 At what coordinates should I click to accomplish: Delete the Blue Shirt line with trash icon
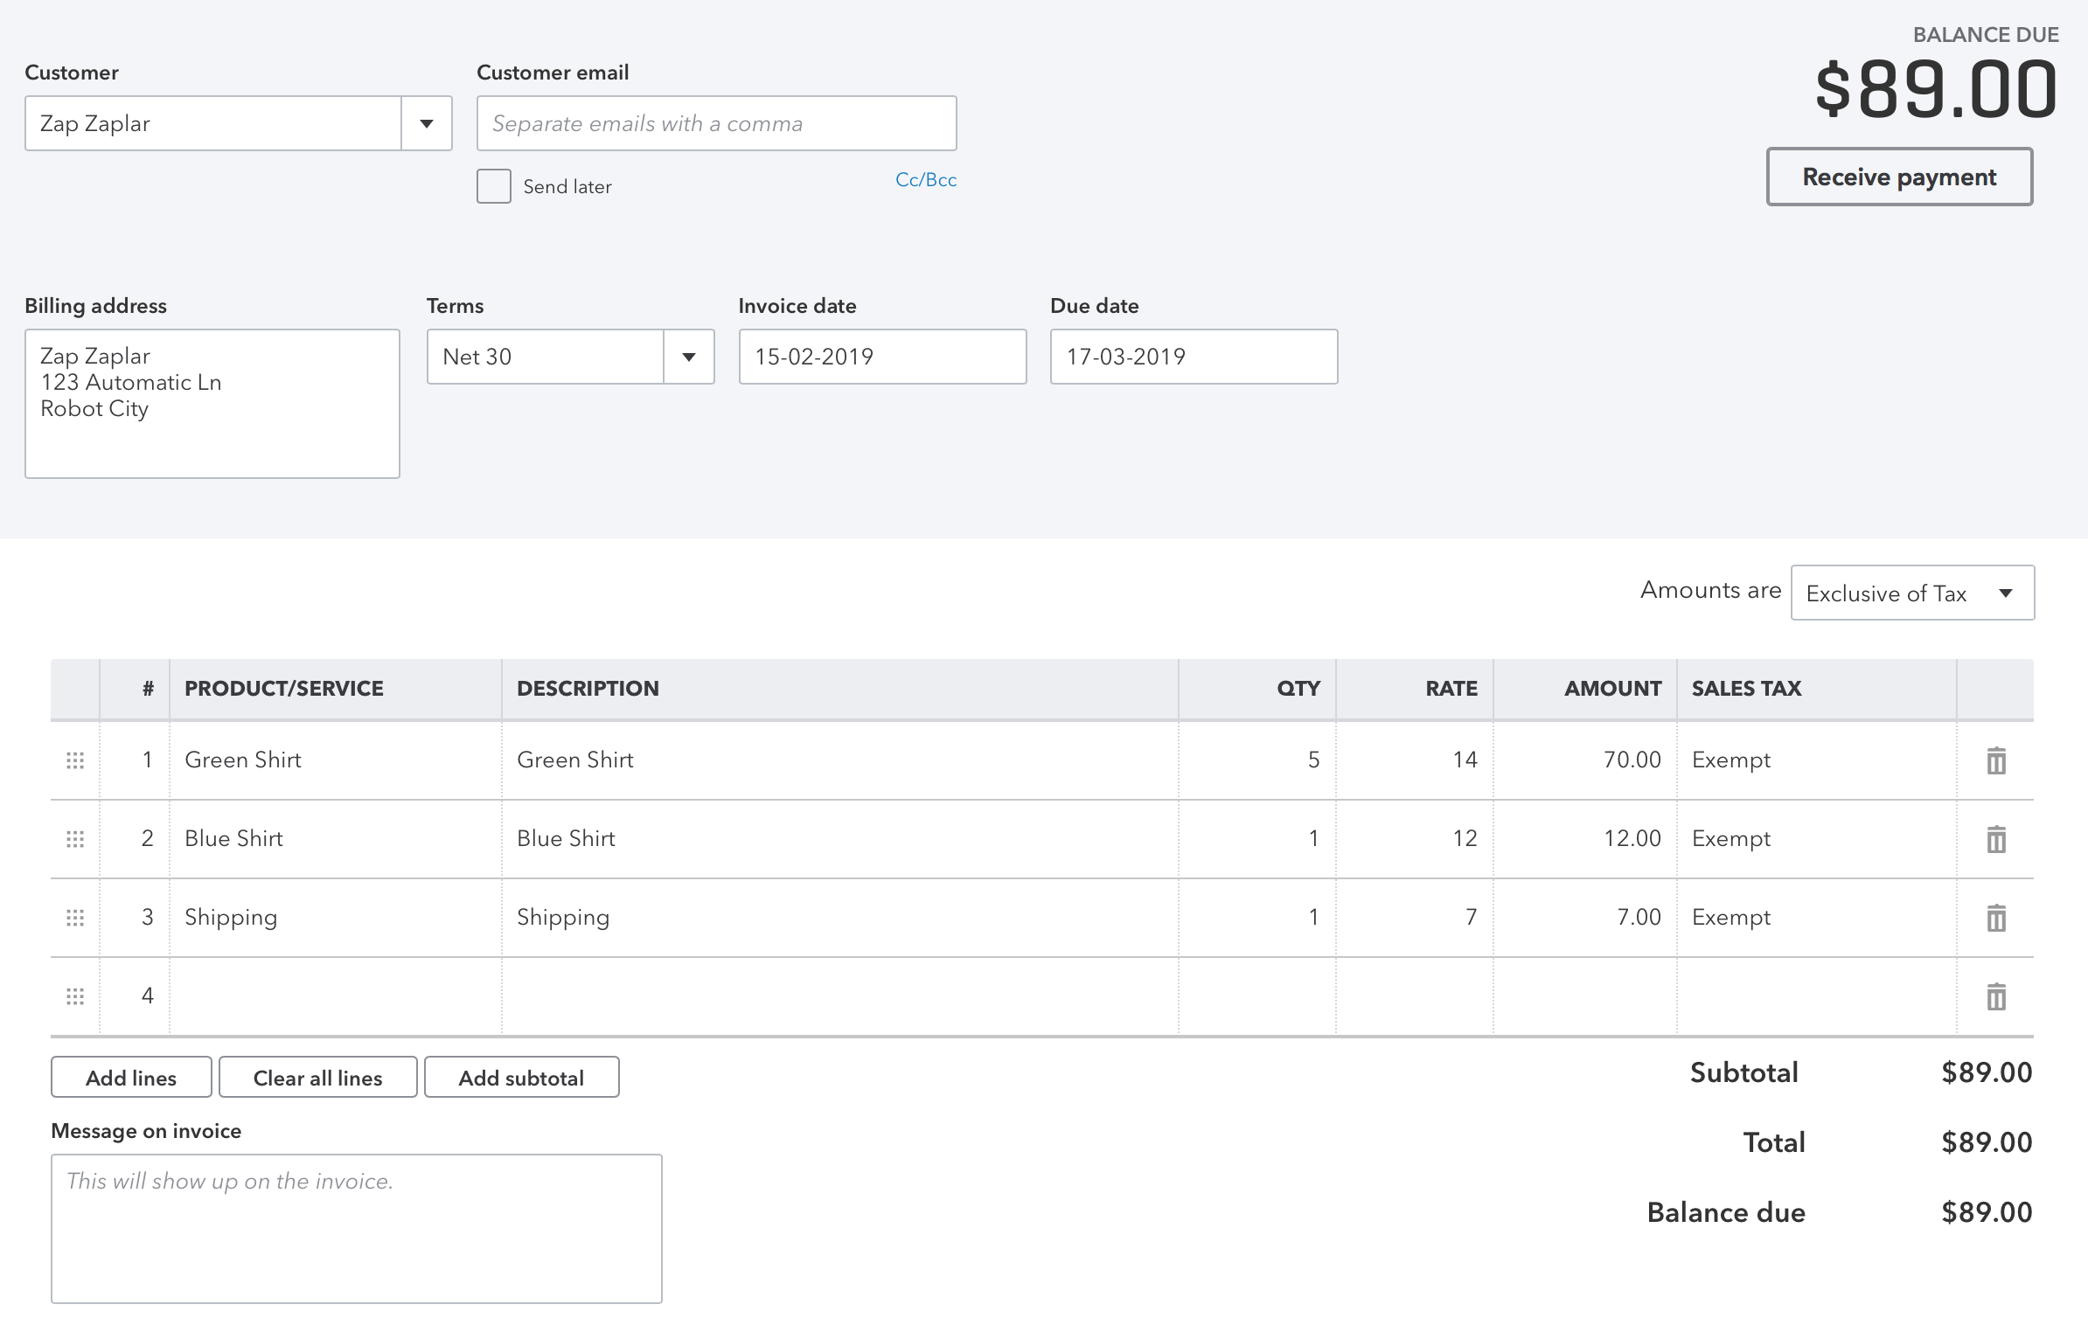(1995, 839)
